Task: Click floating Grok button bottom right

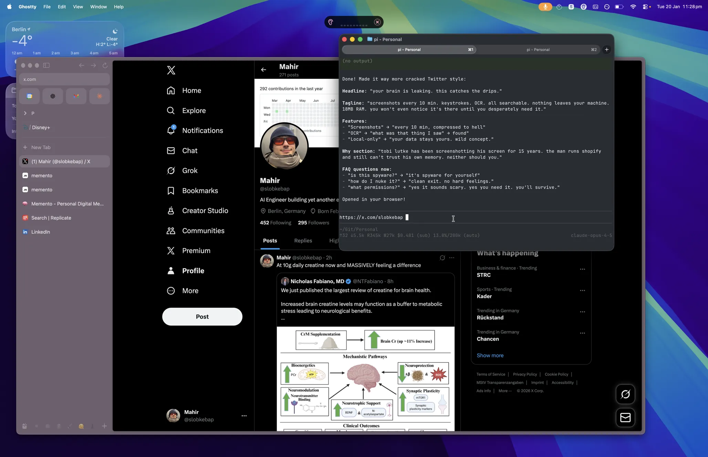Action: click(625, 394)
